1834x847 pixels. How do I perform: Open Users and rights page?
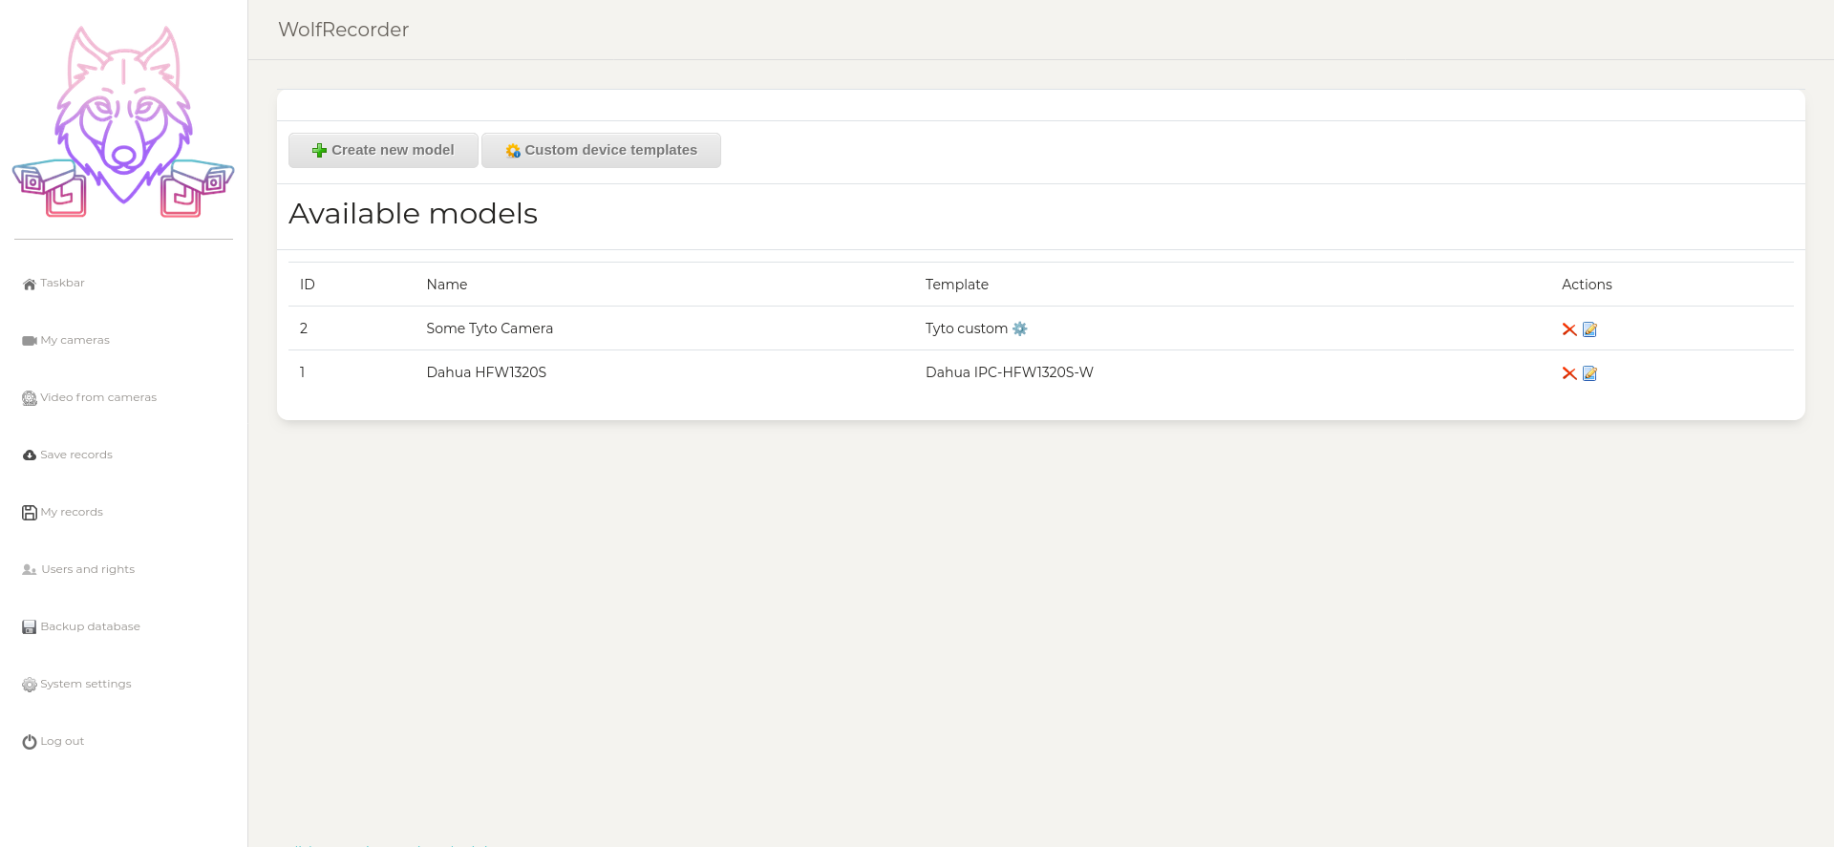pyautogui.click(x=88, y=569)
